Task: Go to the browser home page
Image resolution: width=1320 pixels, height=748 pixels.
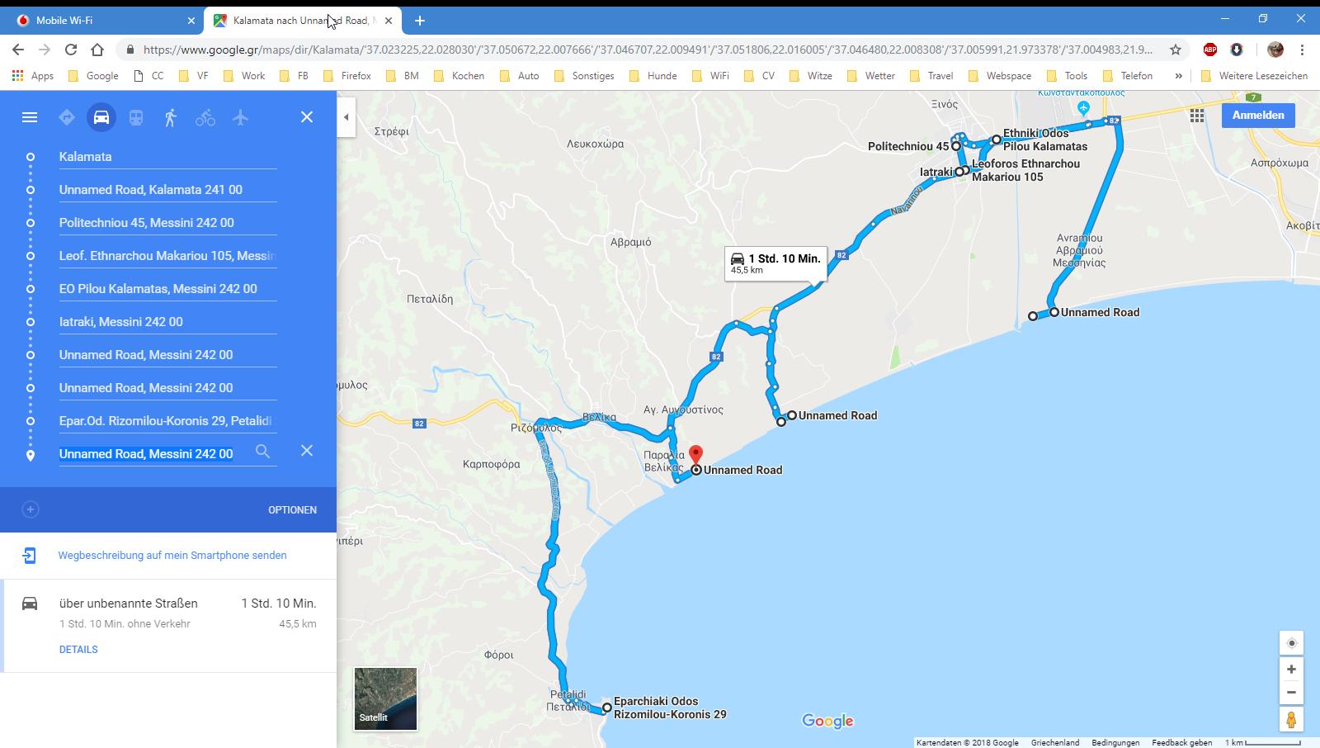Action: pos(97,50)
